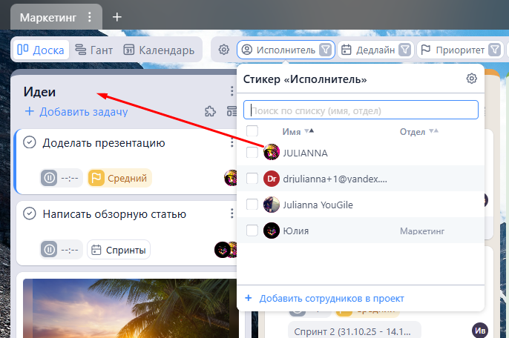This screenshot has height=338, width=509.
Task: Open the Доделать презентацию task
Action: click(x=104, y=143)
